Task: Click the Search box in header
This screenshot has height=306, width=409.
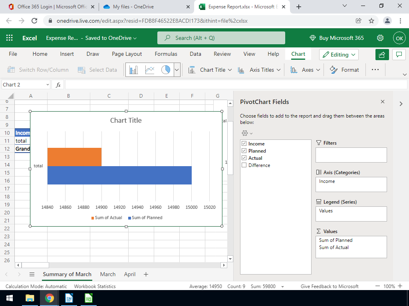Action: pos(221,38)
